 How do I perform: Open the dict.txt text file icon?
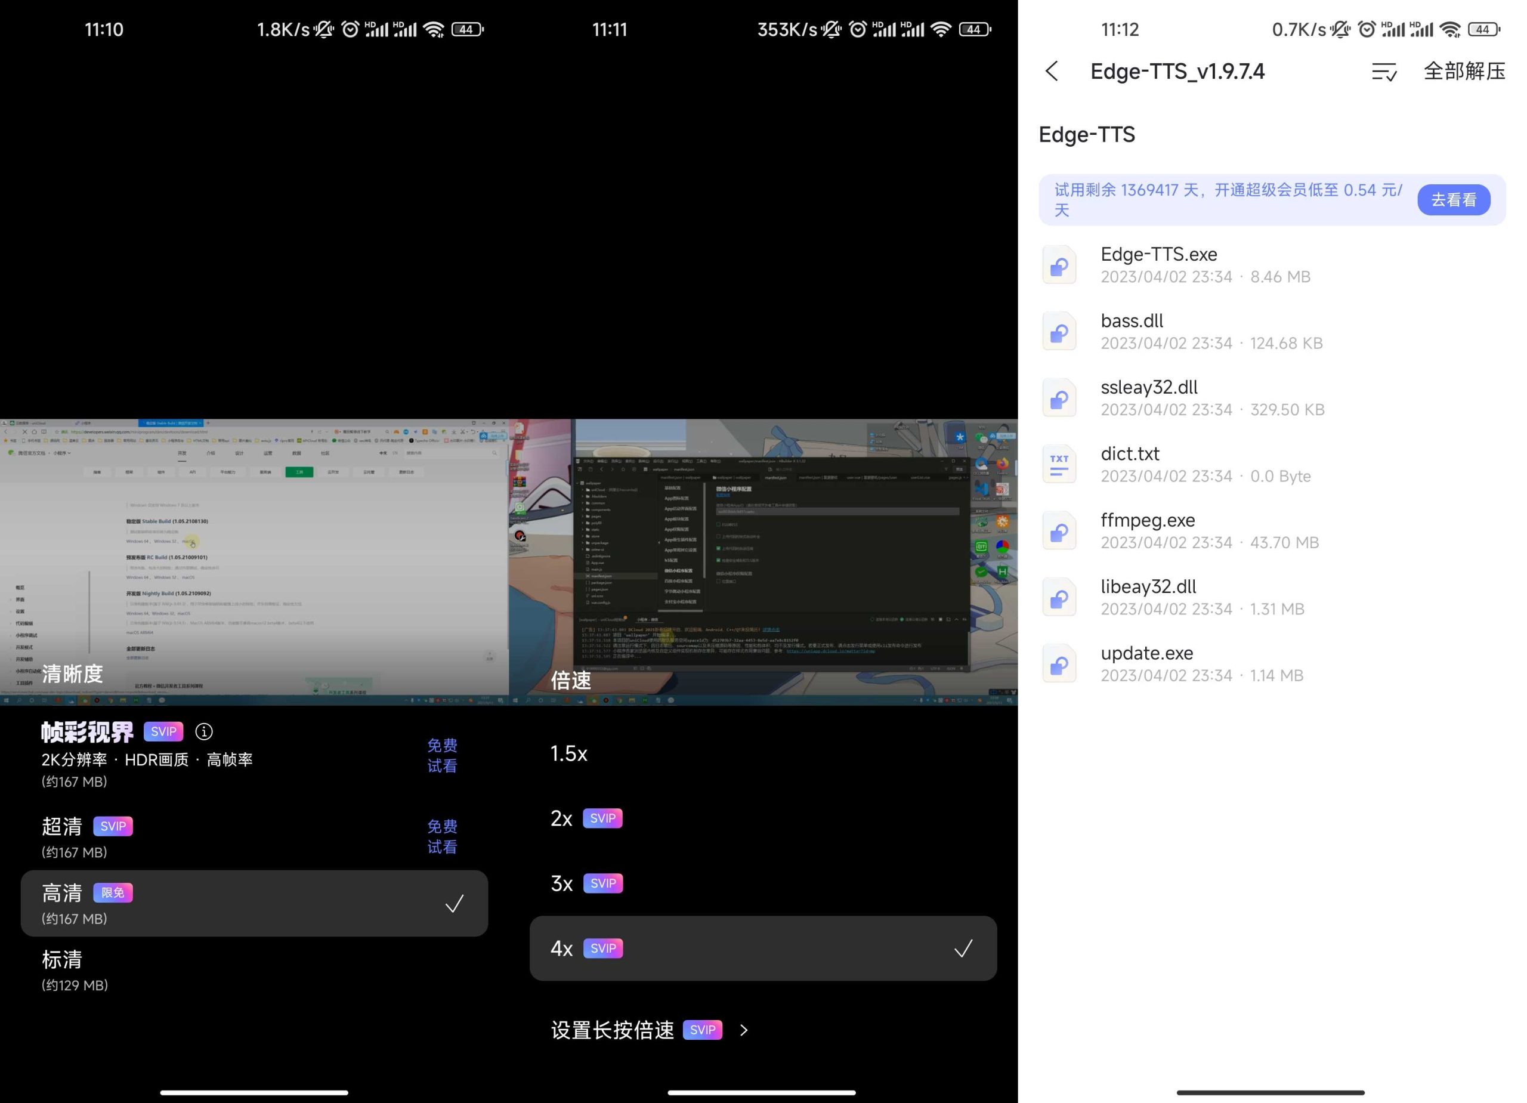(x=1059, y=464)
